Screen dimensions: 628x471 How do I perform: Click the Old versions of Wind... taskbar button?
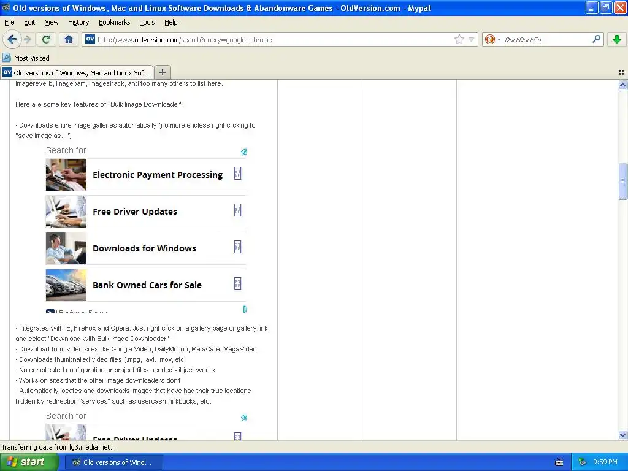coord(113,462)
